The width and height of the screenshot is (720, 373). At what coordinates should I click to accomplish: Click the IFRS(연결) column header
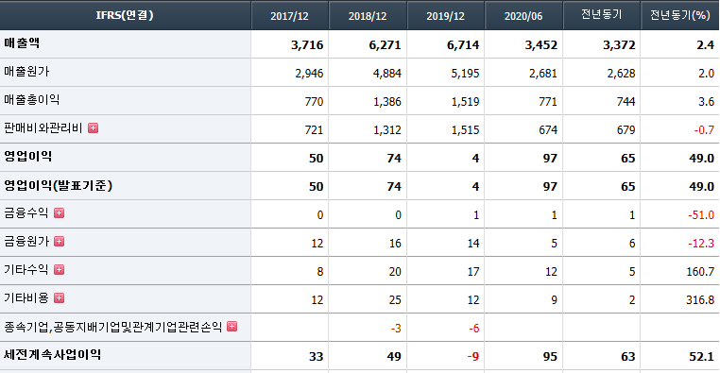[x=125, y=15]
